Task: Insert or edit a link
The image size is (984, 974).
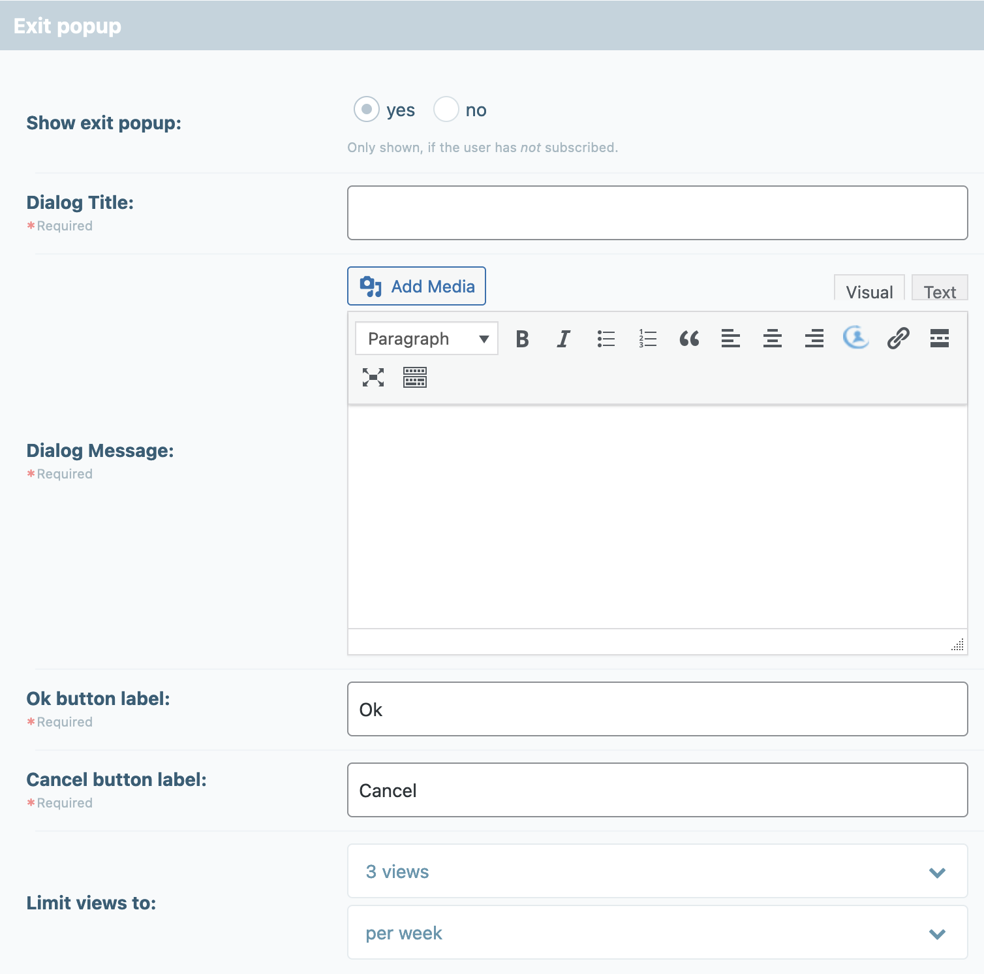Action: (898, 339)
